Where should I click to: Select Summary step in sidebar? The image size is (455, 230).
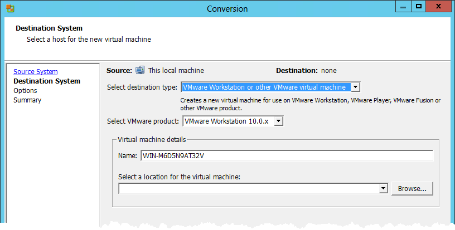(27, 100)
